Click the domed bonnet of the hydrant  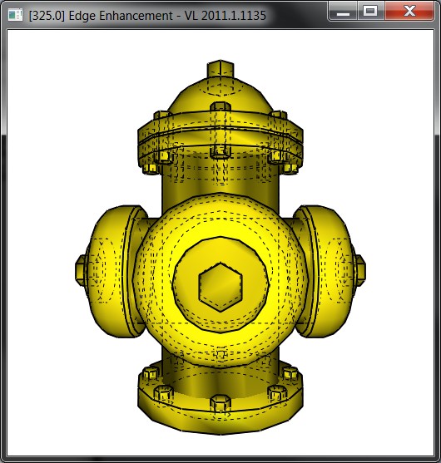pos(220,96)
